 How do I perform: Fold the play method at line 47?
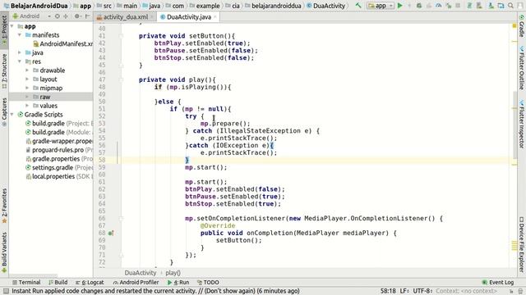(122, 79)
